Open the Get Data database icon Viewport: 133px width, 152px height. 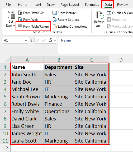click(x=11, y=15)
